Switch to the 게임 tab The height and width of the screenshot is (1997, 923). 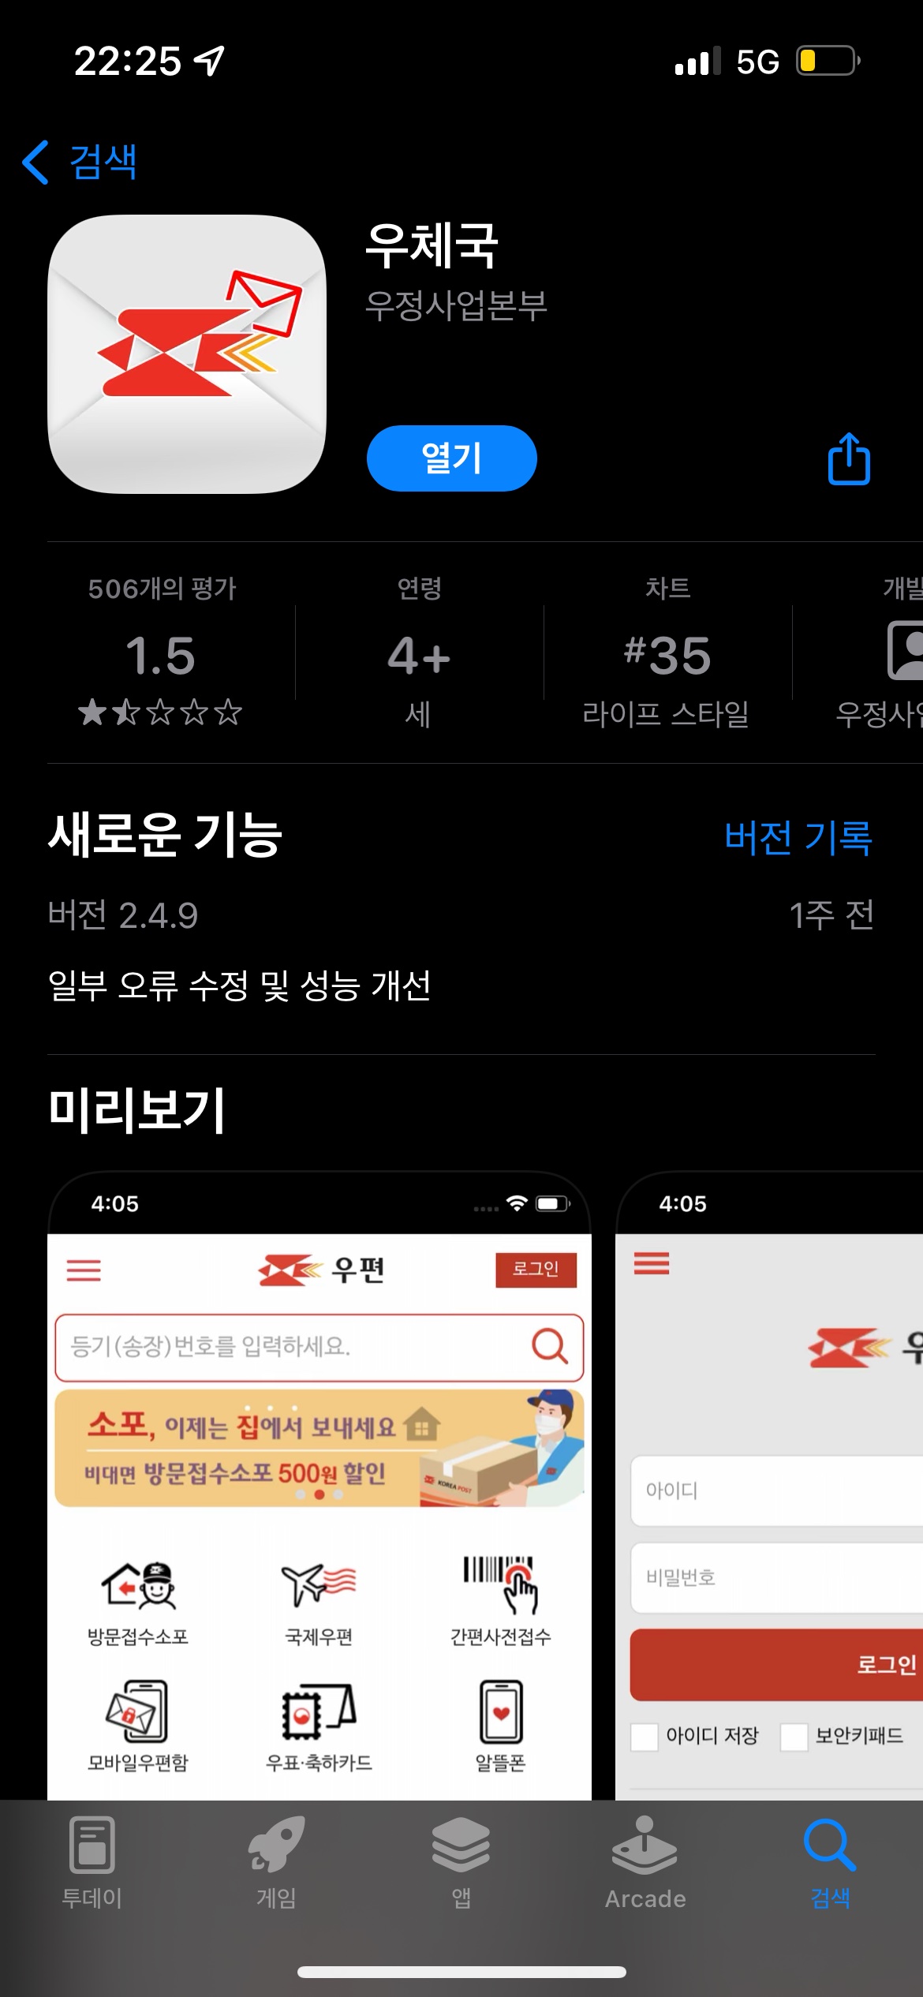pyautogui.click(x=276, y=1862)
